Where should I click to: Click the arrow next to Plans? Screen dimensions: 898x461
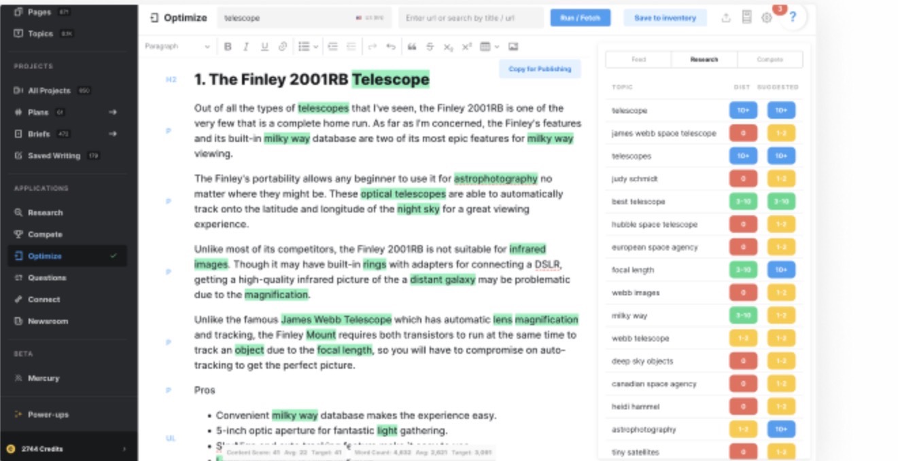[x=113, y=112]
